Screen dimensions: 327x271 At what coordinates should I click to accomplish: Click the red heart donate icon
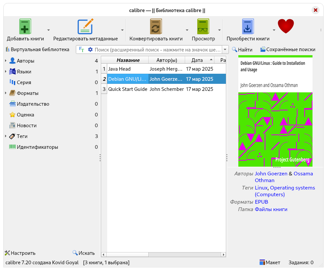click(286, 26)
